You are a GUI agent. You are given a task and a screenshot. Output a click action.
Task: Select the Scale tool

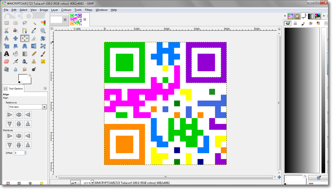[6, 46]
